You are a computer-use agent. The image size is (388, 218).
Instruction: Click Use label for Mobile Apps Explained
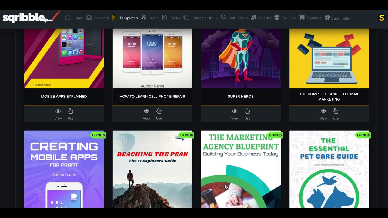coord(70,118)
